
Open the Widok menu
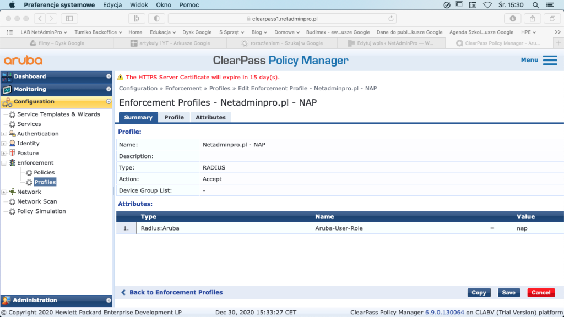(139, 4)
